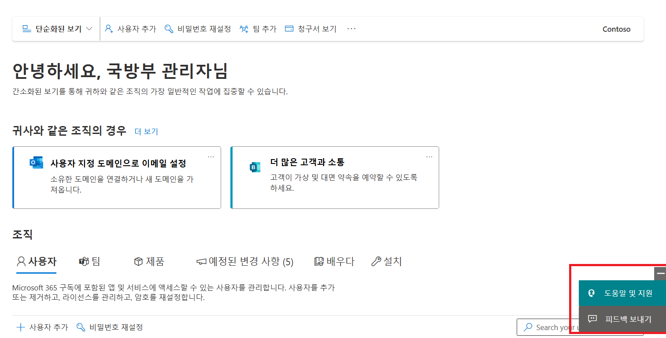
Task: Open 청구서 보기 in the top toolbar
Action: [x=311, y=29]
